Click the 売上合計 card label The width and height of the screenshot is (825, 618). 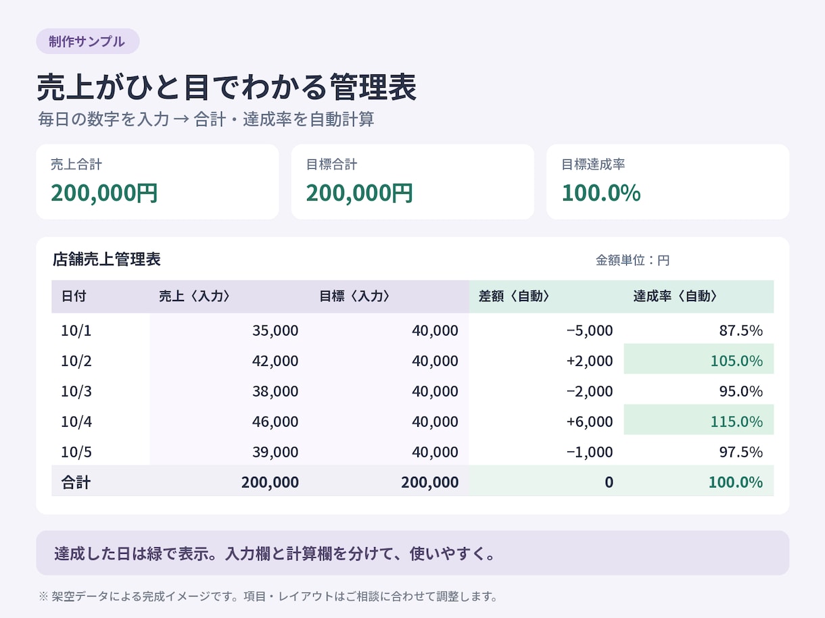[x=76, y=164]
